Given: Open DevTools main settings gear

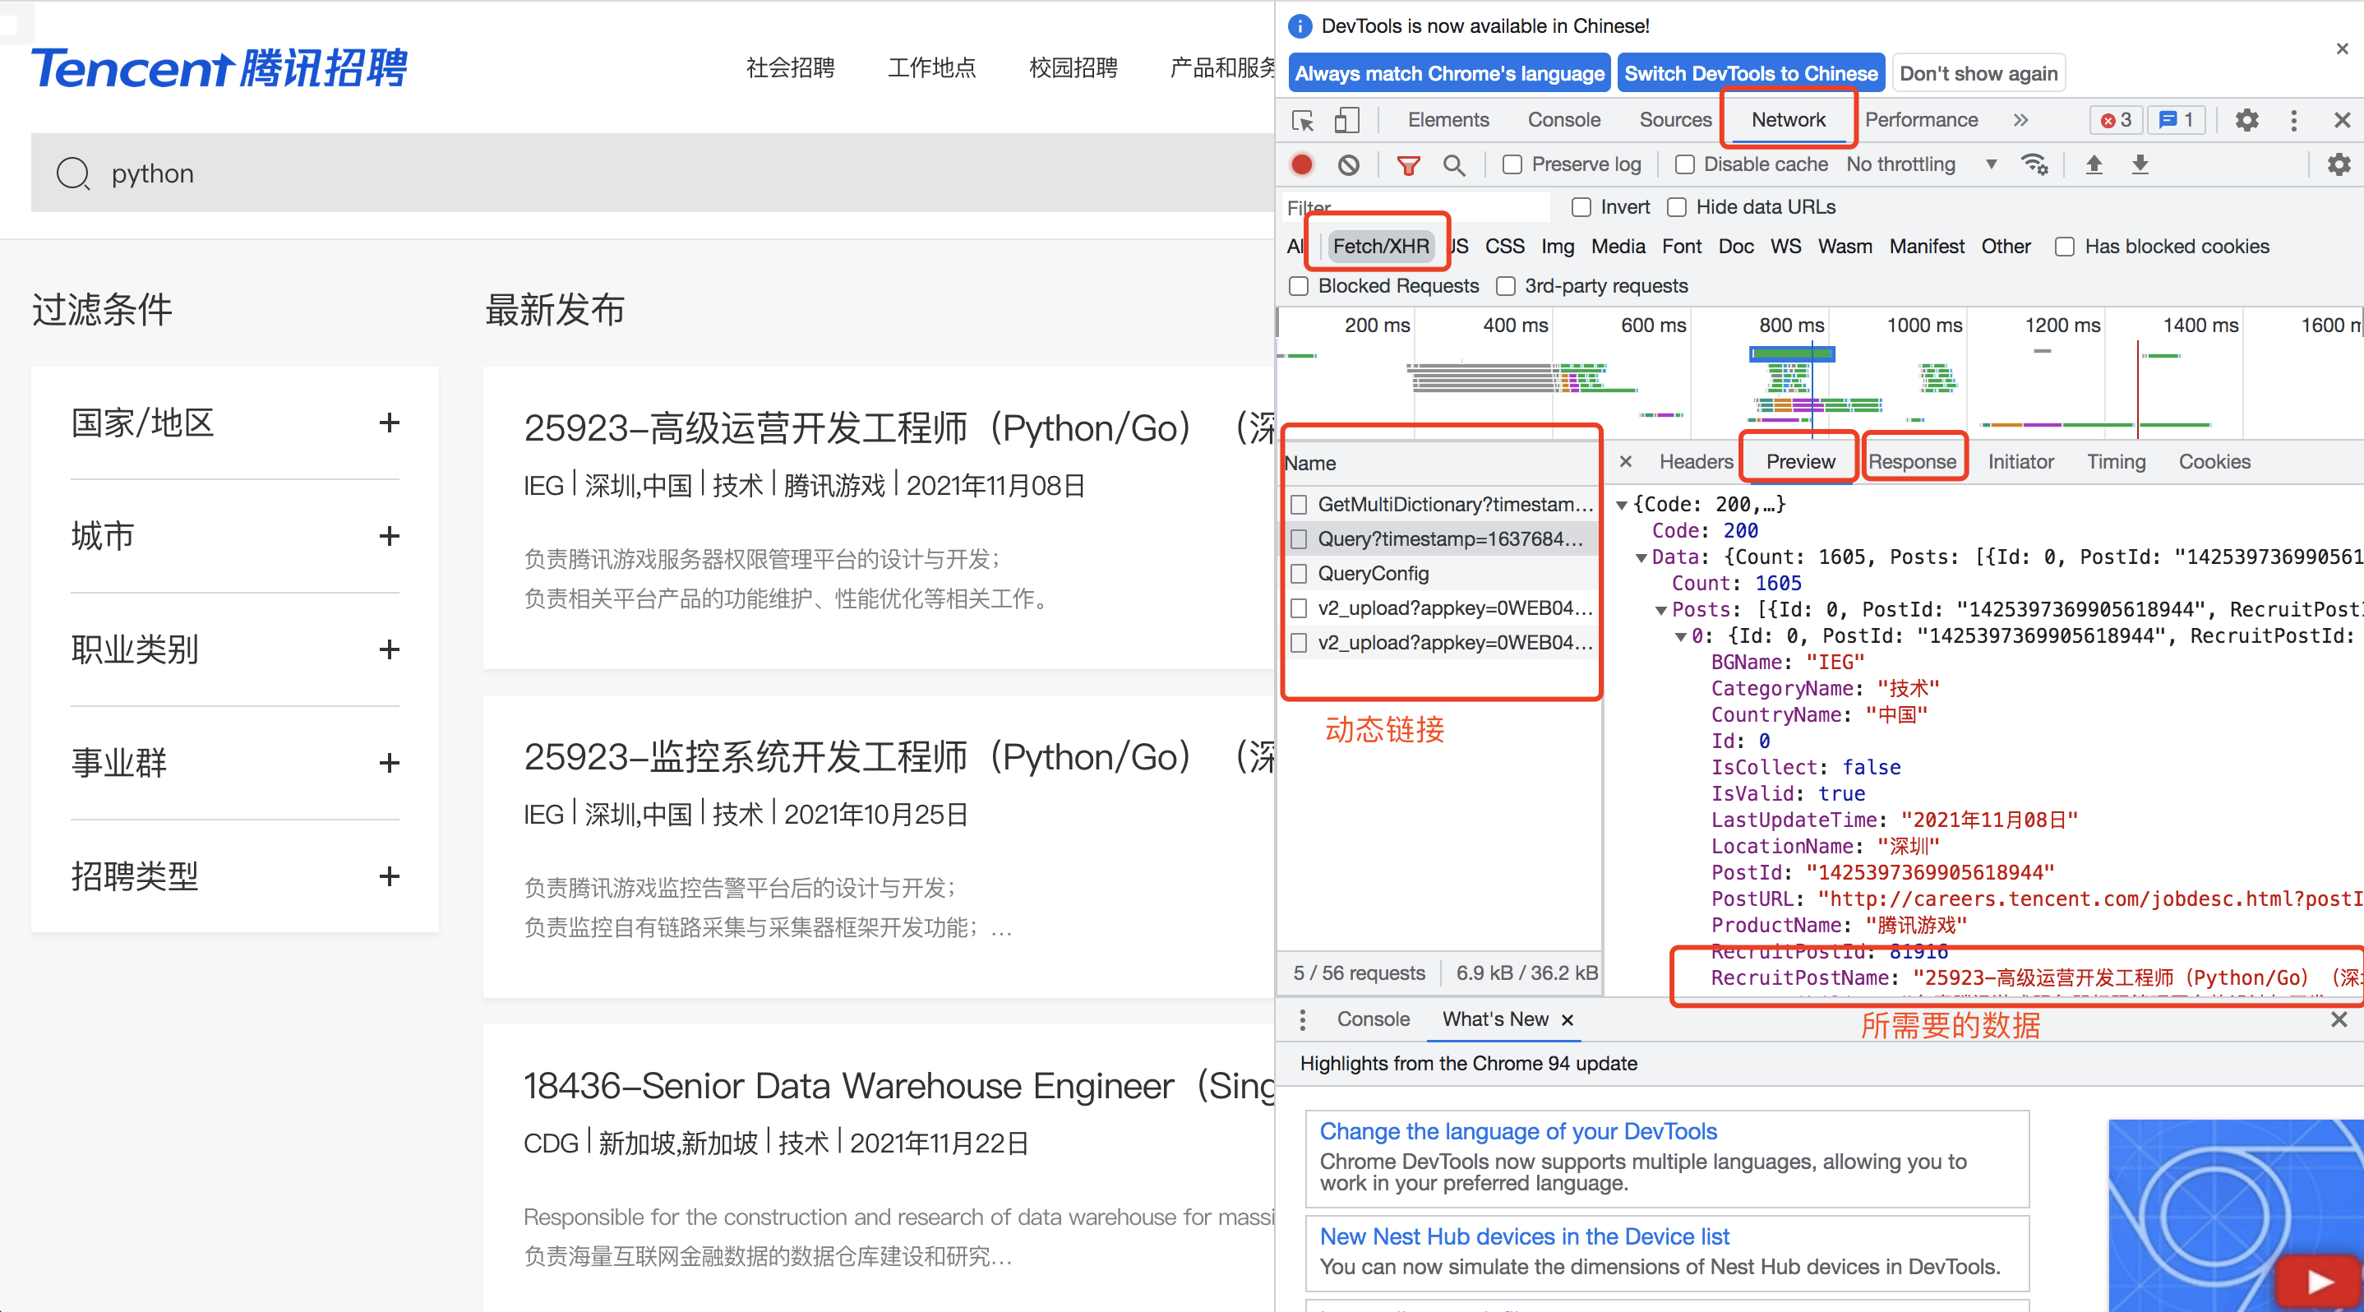Looking at the screenshot, I should click(2246, 120).
